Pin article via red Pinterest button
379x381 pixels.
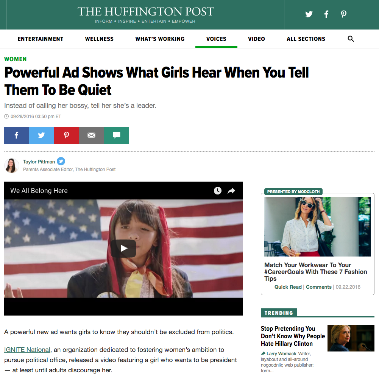pos(66,135)
